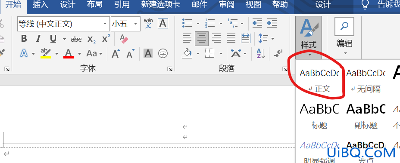The height and width of the screenshot is (163, 400).
Task: Align text left
Action: pos(187,38)
